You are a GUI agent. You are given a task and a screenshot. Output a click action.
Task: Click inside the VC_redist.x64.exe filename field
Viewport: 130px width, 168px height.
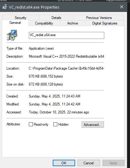[67, 35]
